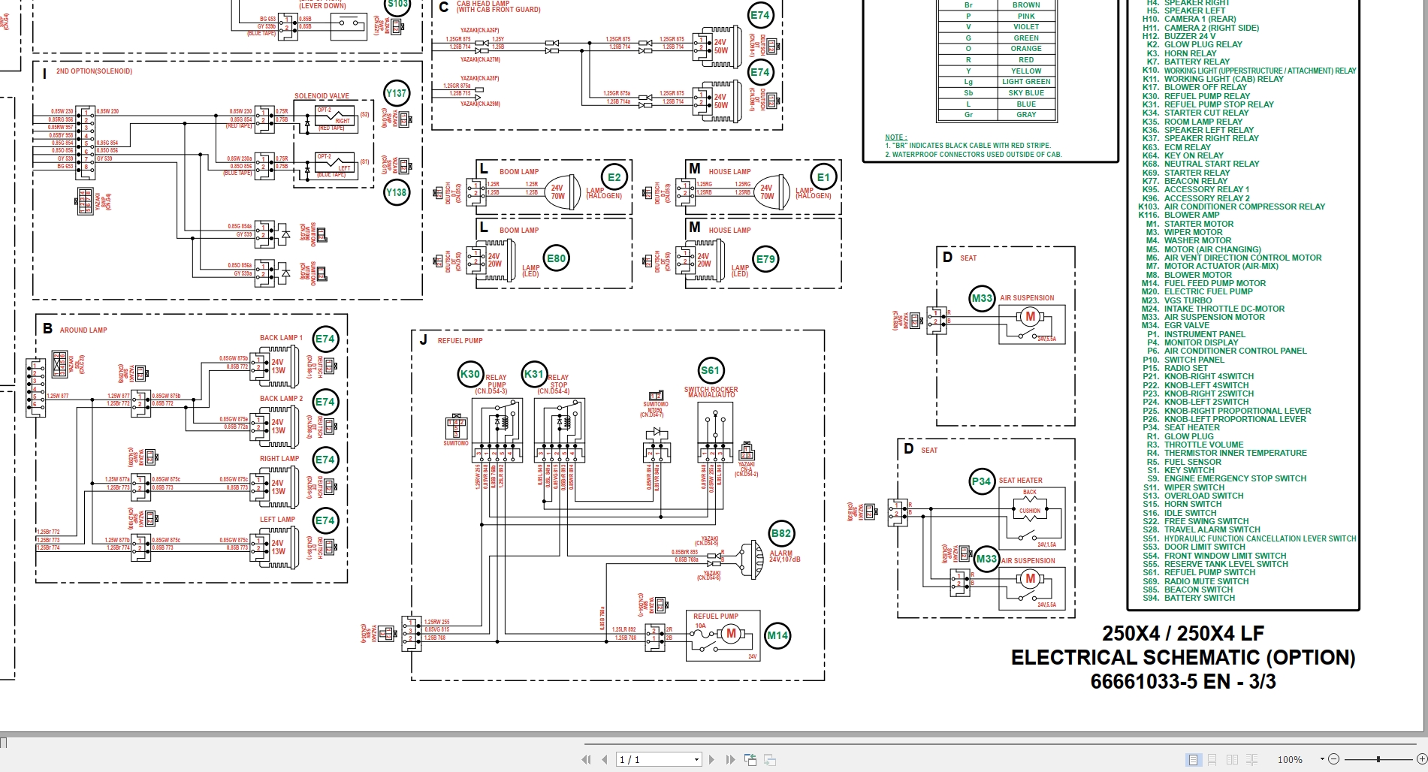The image size is (1428, 772).
Task: Zoom out with the minus icon
Action: [1334, 759]
